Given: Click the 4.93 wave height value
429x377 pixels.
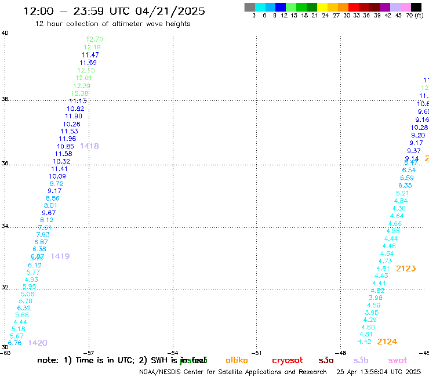Looking at the screenshot, I should [31, 280].
